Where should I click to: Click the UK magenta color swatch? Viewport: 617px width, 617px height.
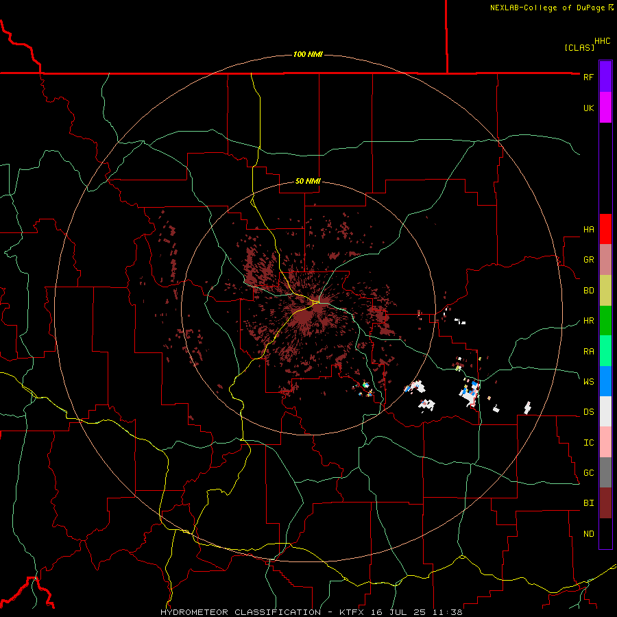(x=605, y=108)
